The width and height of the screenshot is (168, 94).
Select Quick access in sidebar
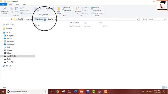click(x=10, y=25)
